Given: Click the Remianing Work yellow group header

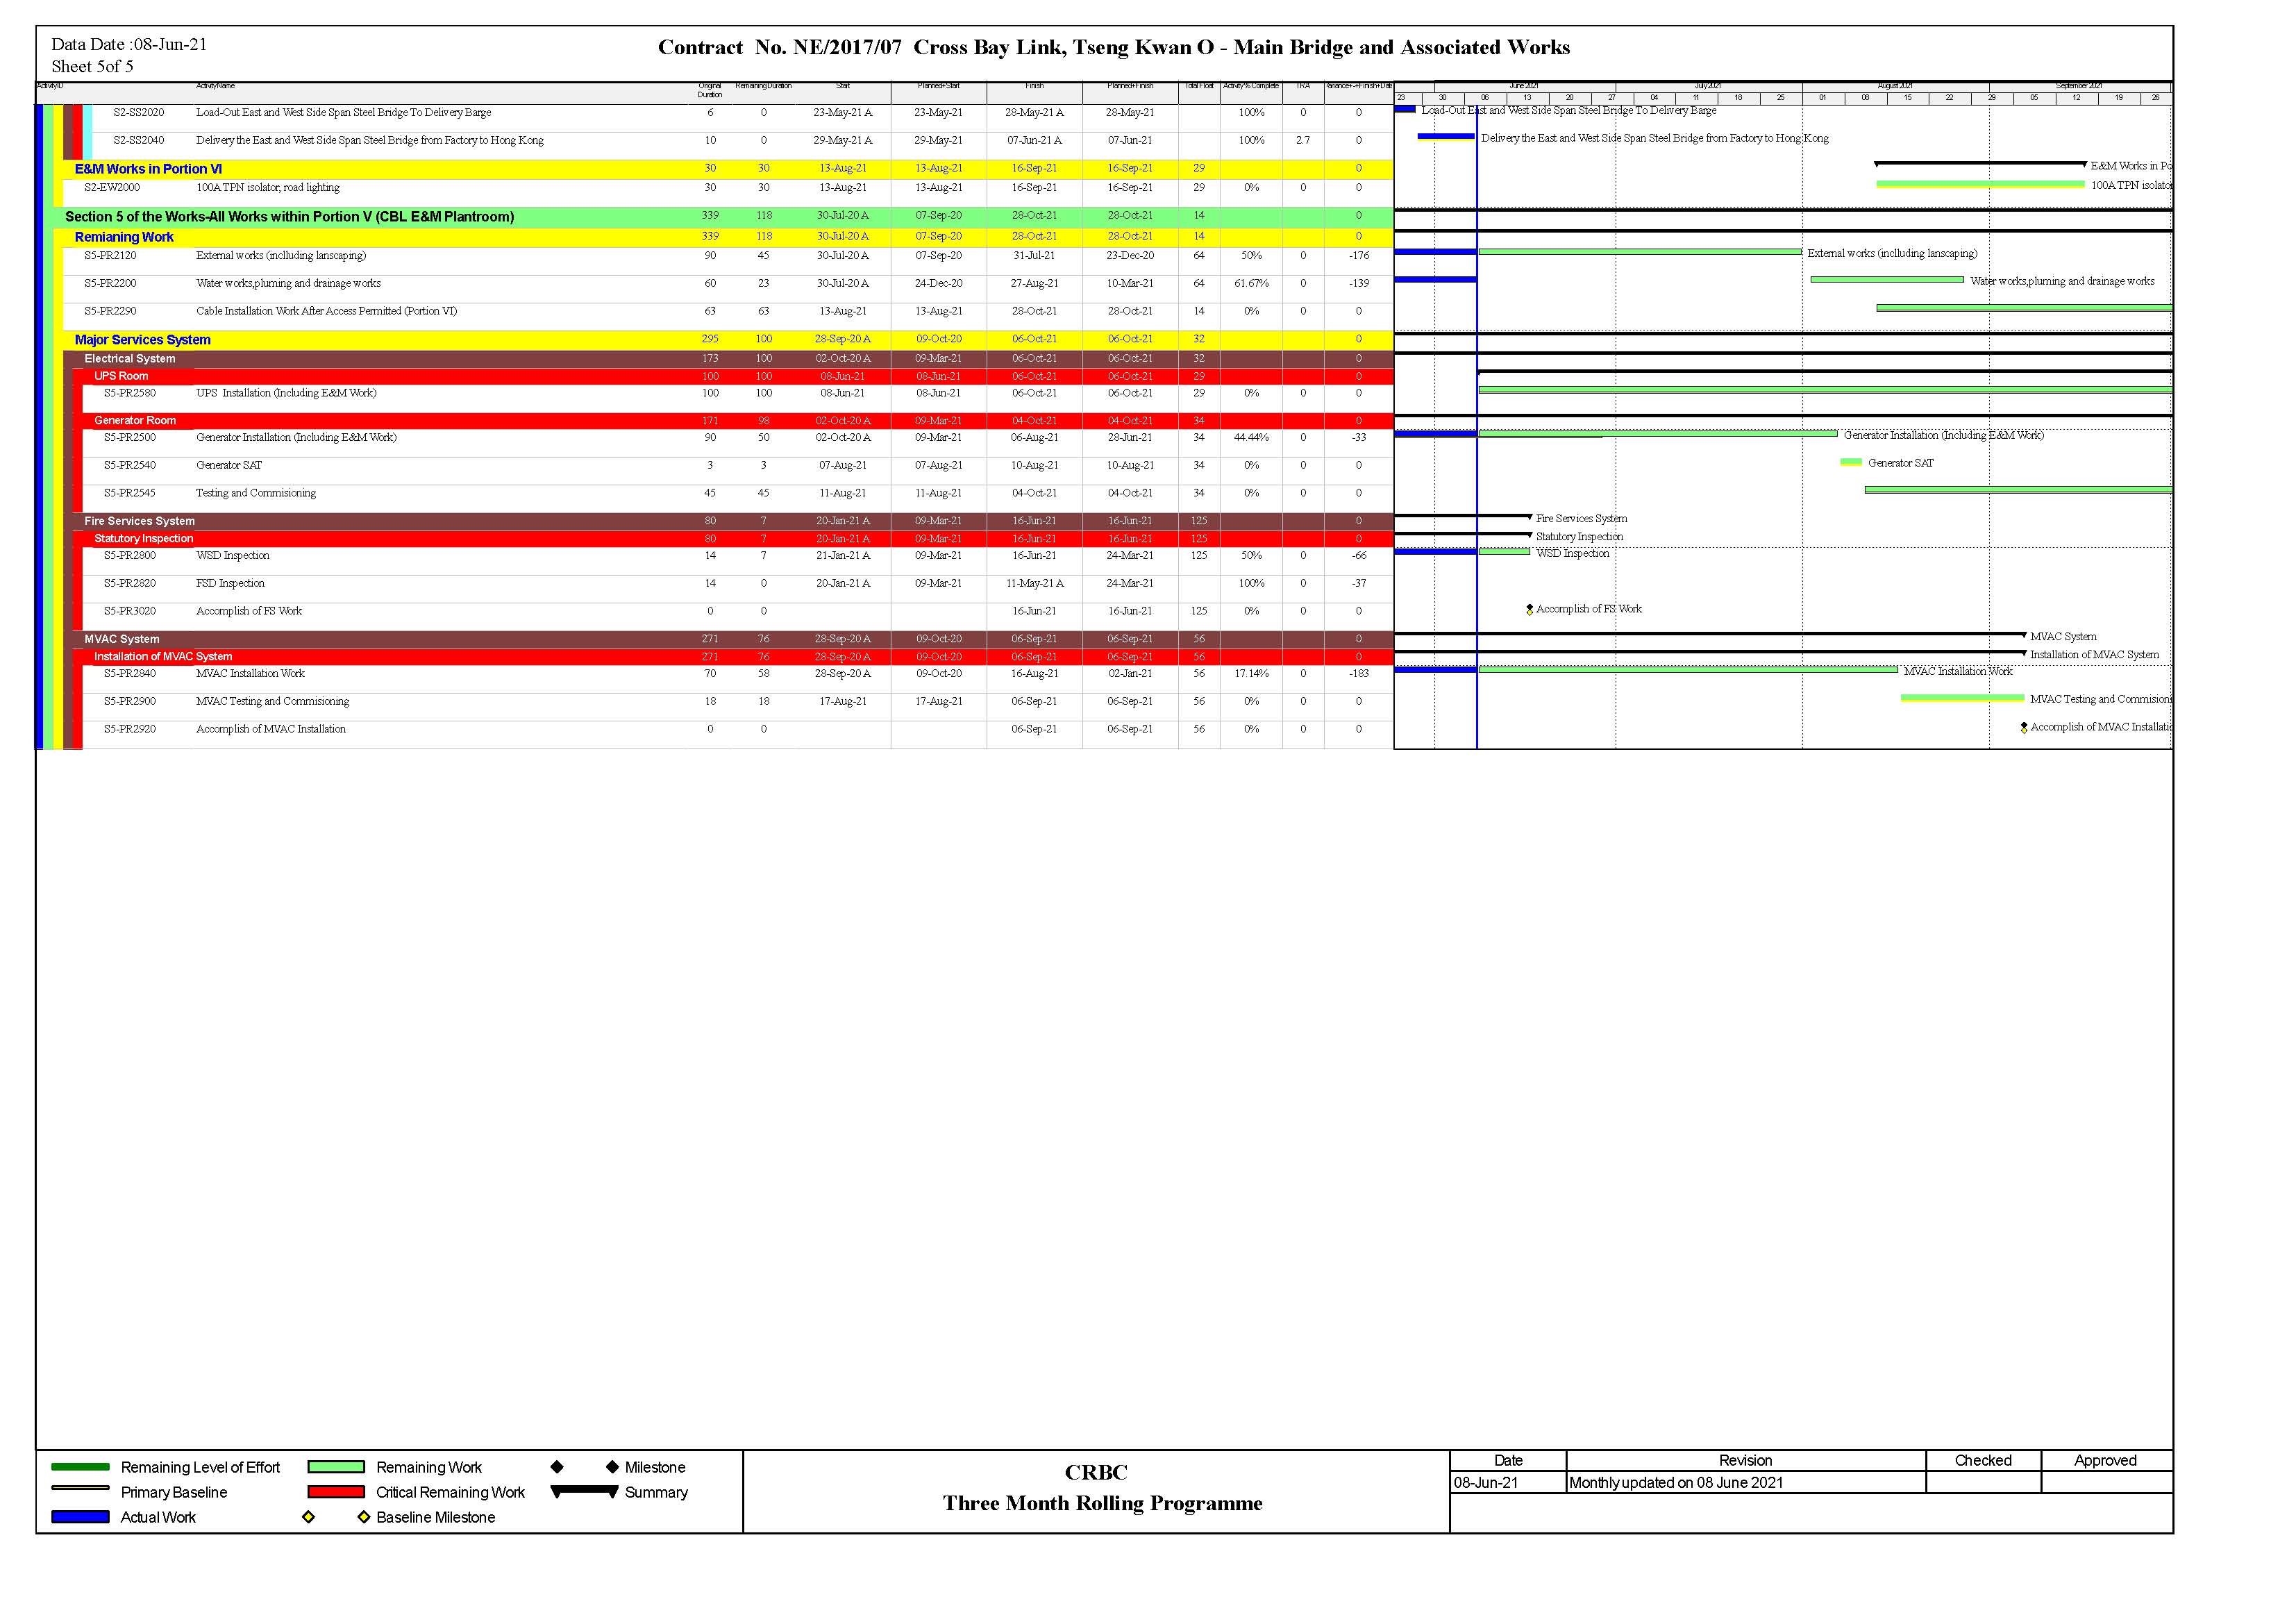Looking at the screenshot, I should point(728,237).
